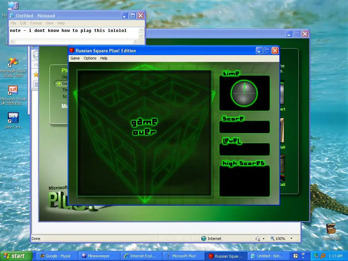The image size is (348, 261).
Task: Switch to Russian Square taskbar button
Action: pos(226,256)
